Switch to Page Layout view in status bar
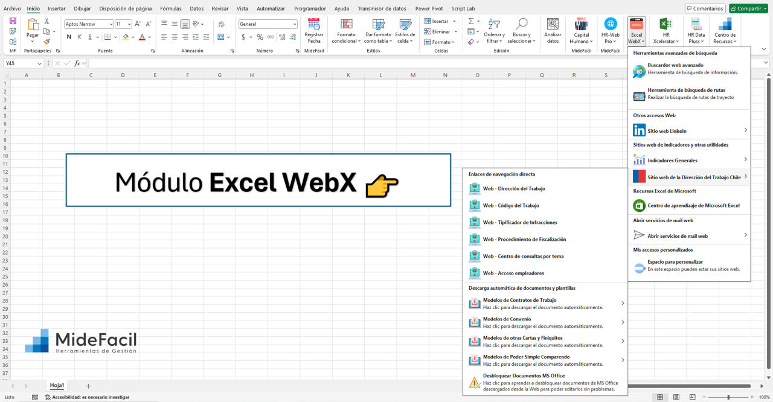Image resolution: width=773 pixels, height=402 pixels. pyautogui.click(x=676, y=397)
